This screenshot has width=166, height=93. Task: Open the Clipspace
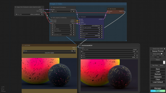coord(158,77)
